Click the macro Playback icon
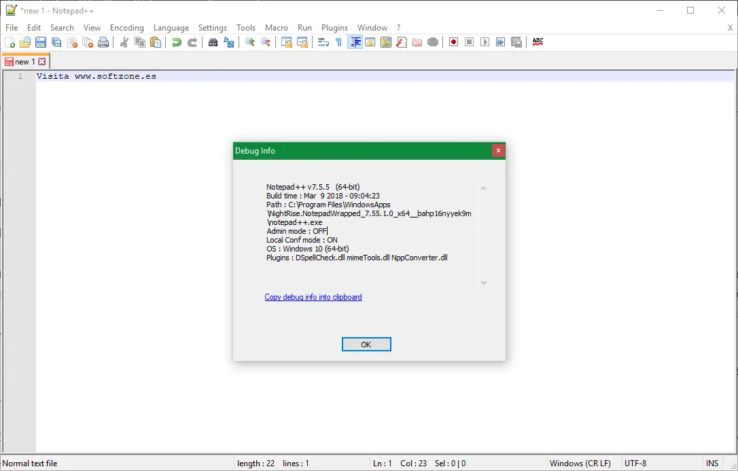This screenshot has width=738, height=471. click(x=485, y=42)
